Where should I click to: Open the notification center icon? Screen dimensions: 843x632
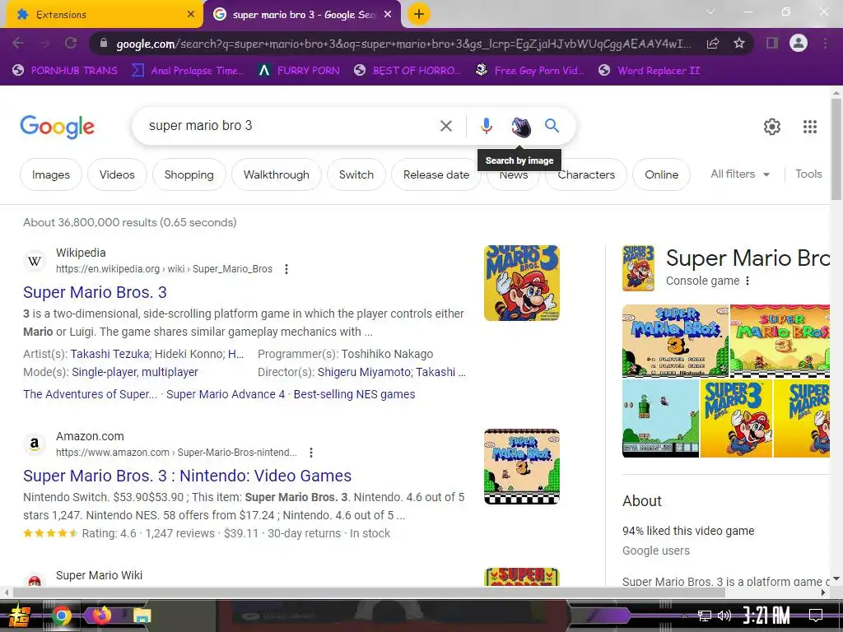816,616
